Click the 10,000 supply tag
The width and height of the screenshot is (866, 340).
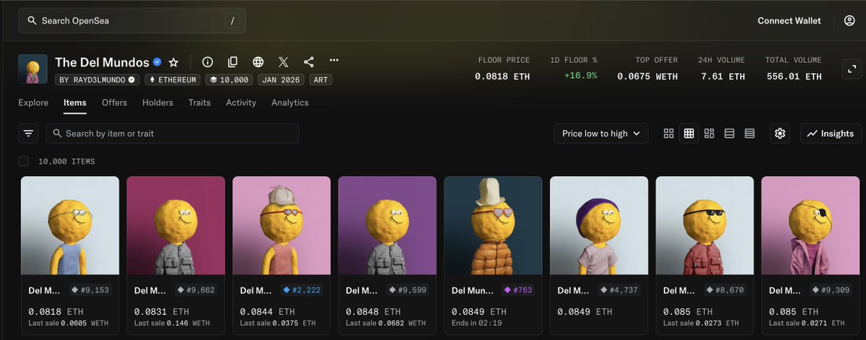point(229,80)
